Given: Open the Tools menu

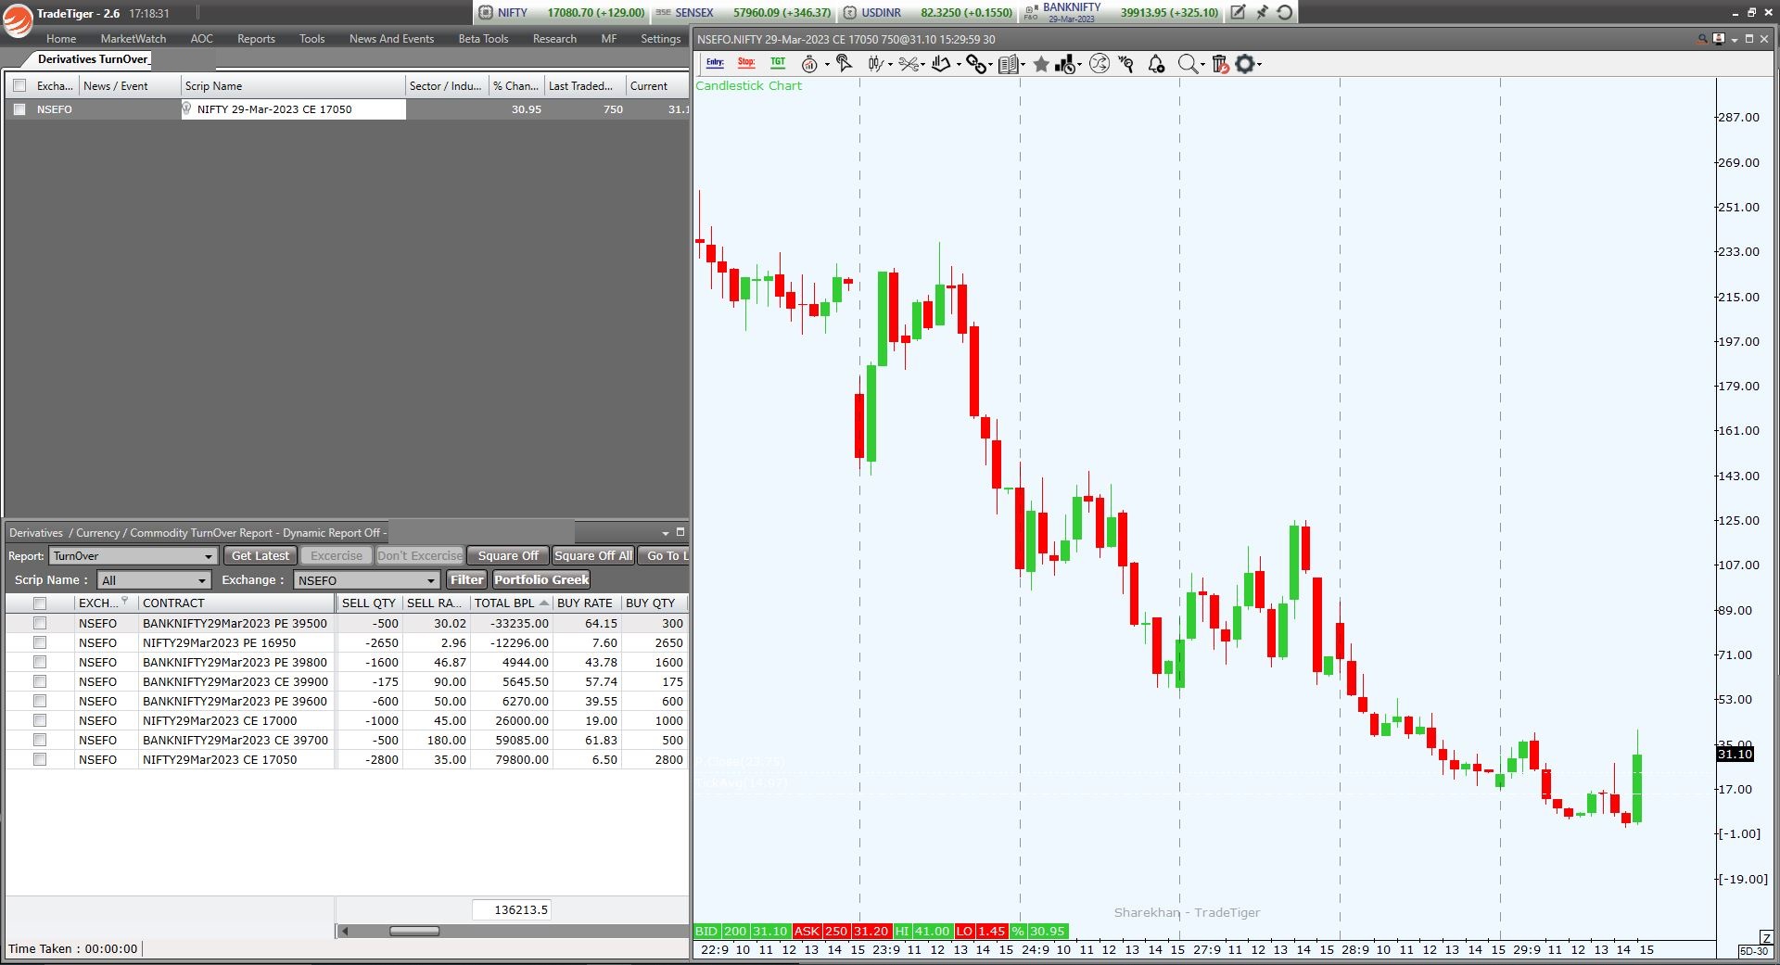Looking at the screenshot, I should coord(311,39).
